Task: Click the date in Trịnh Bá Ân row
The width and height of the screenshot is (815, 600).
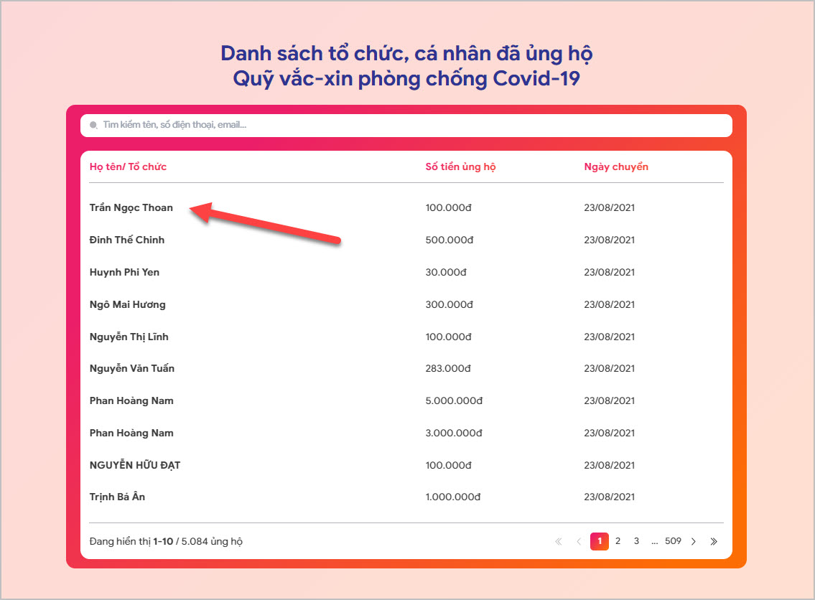Action: pos(609,497)
